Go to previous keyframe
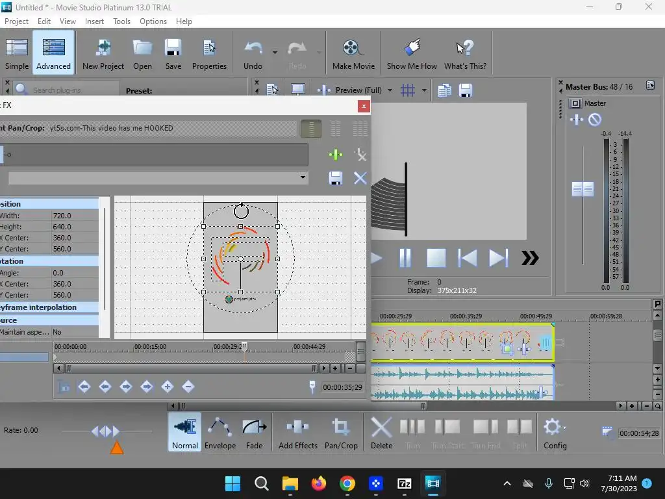 click(x=105, y=387)
